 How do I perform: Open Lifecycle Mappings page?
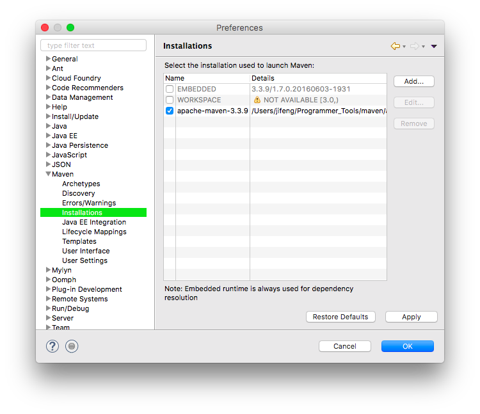tap(94, 232)
